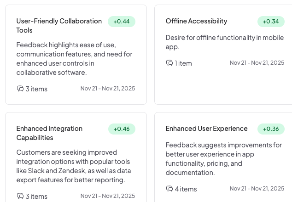Click '3 items' in Integration Capabilities card
The width and height of the screenshot is (292, 202).
pyautogui.click(x=36, y=196)
